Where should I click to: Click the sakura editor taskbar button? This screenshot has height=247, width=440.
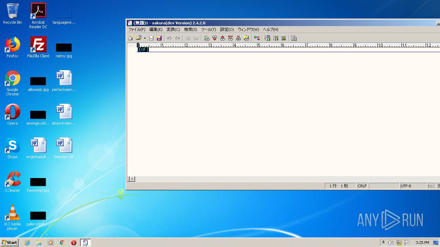[x=86, y=243]
